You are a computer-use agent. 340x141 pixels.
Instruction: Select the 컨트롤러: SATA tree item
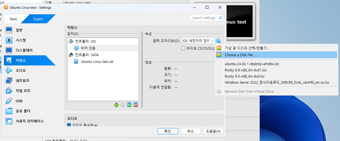[x=103, y=55]
